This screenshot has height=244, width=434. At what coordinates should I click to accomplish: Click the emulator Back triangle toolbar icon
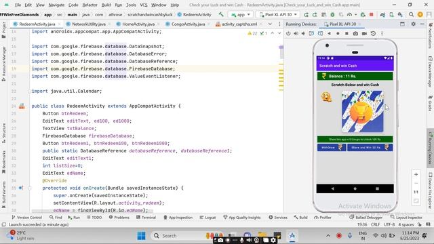pos(329,33)
